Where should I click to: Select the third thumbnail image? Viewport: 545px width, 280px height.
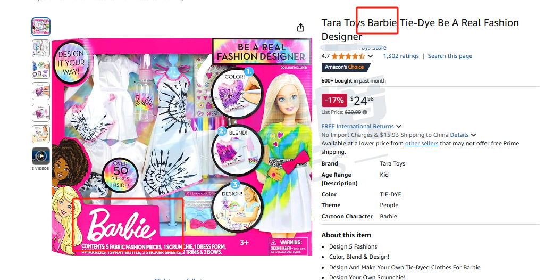(x=41, y=70)
